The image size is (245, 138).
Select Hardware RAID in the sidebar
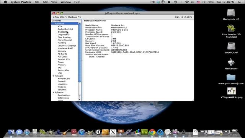tap(65, 48)
